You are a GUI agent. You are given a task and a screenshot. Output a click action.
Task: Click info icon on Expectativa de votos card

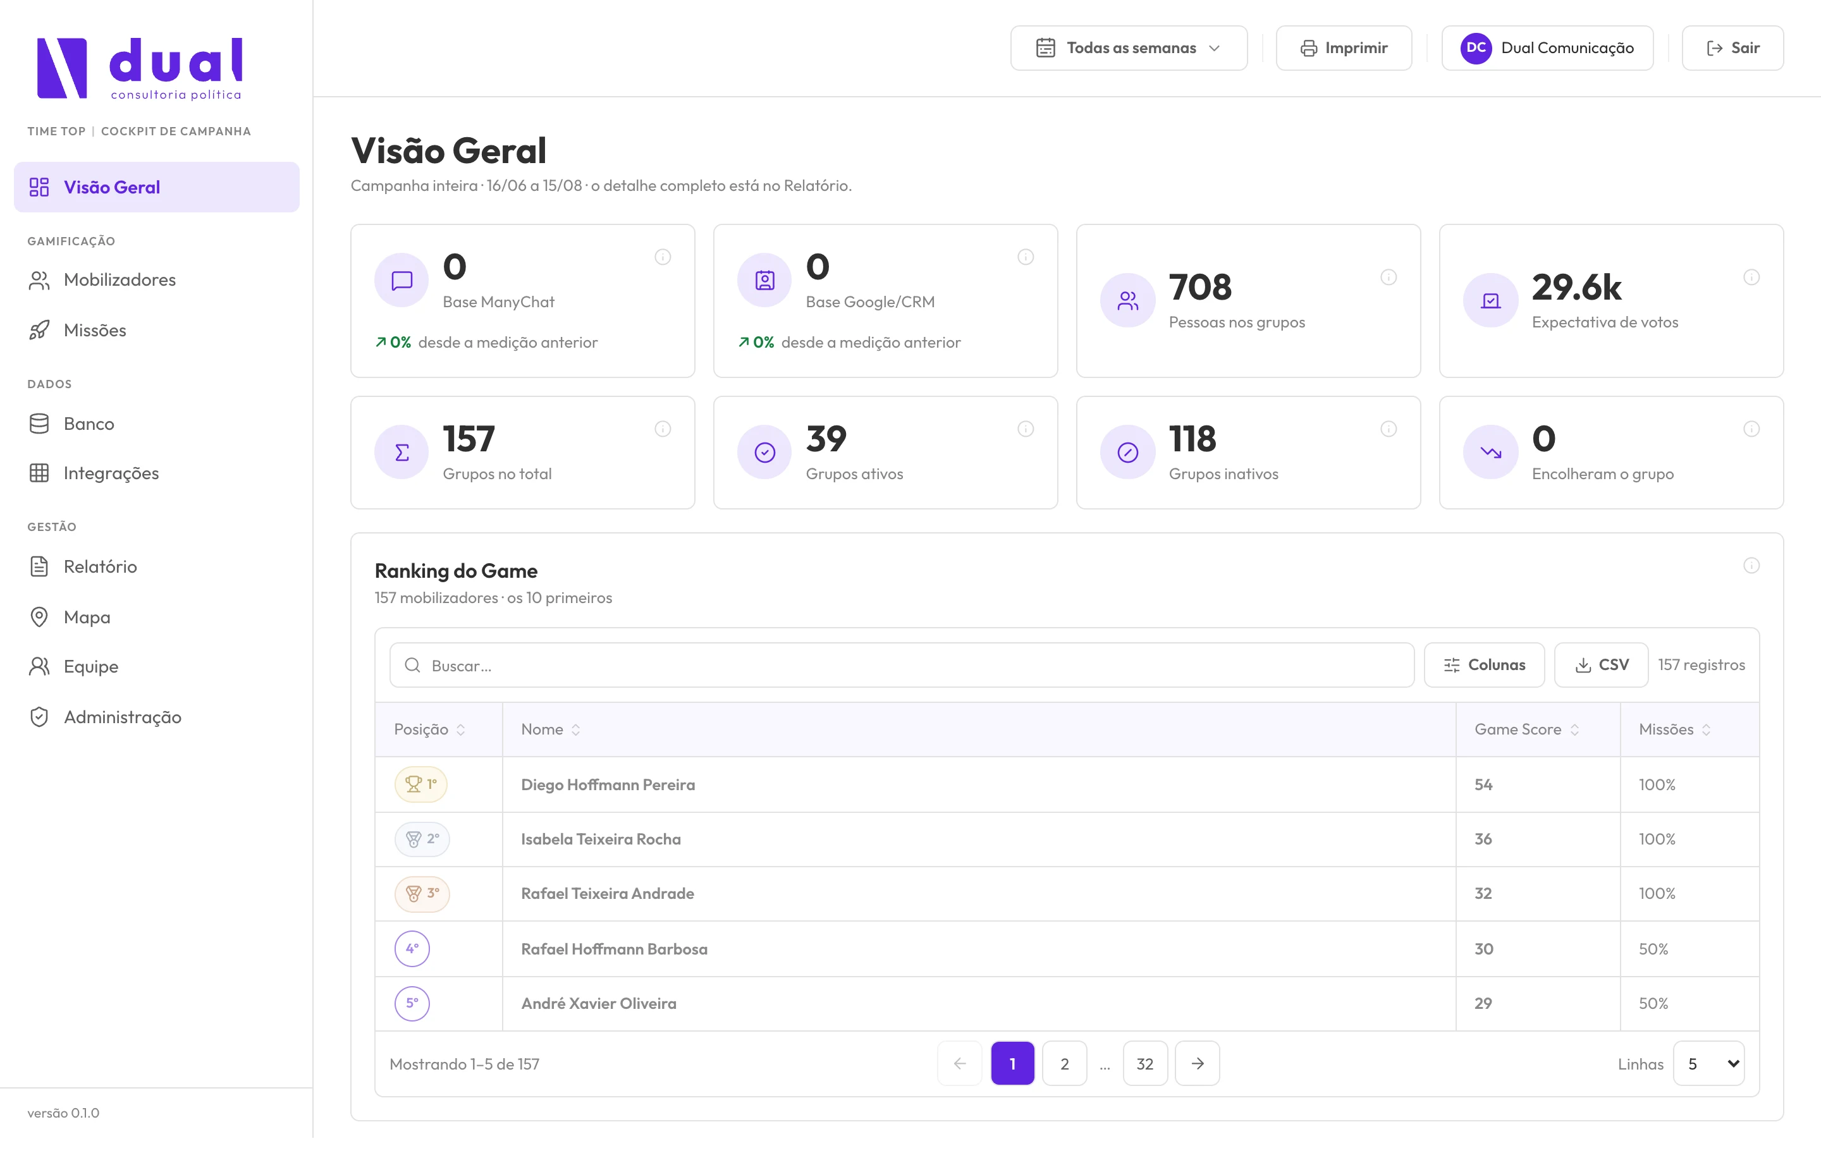click(1751, 278)
